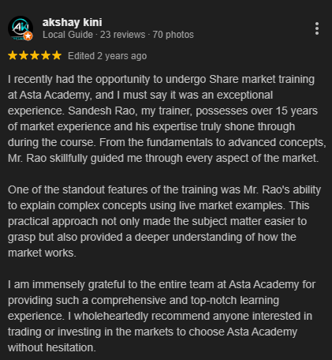
Task: Click the second yellow rating star
Action: pyautogui.click(x=24, y=55)
